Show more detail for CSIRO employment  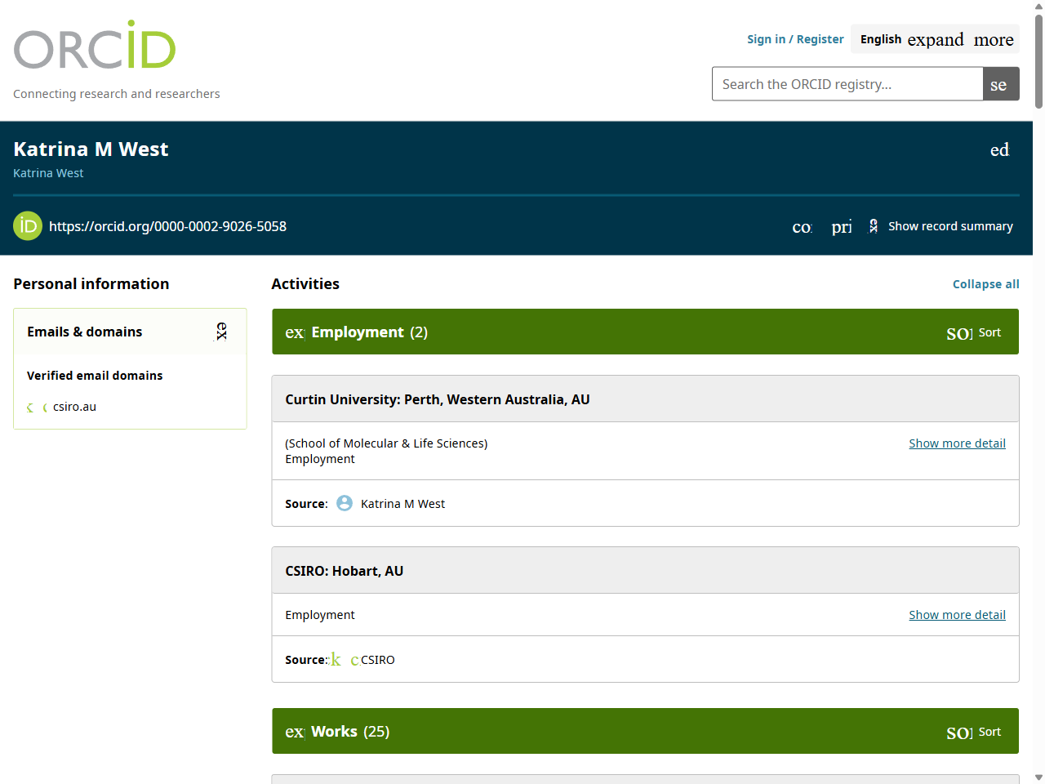click(x=957, y=615)
